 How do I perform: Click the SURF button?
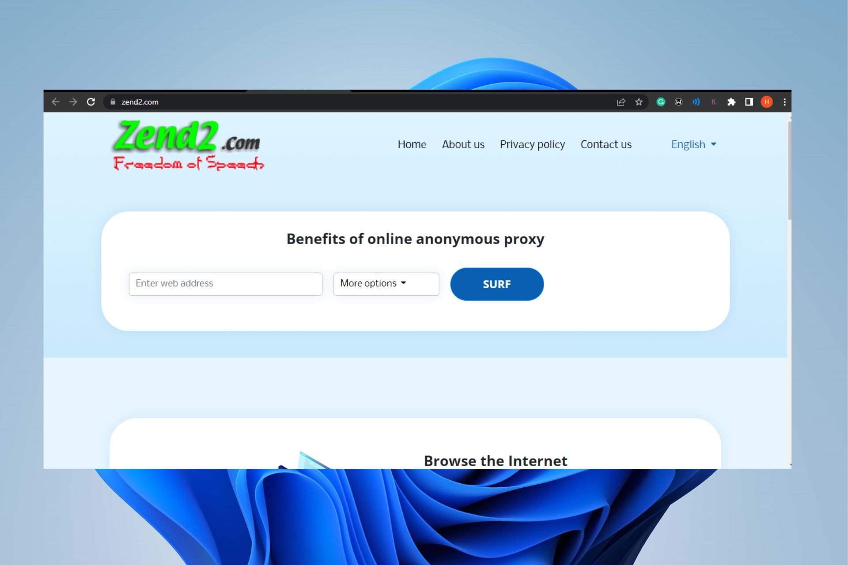point(496,284)
